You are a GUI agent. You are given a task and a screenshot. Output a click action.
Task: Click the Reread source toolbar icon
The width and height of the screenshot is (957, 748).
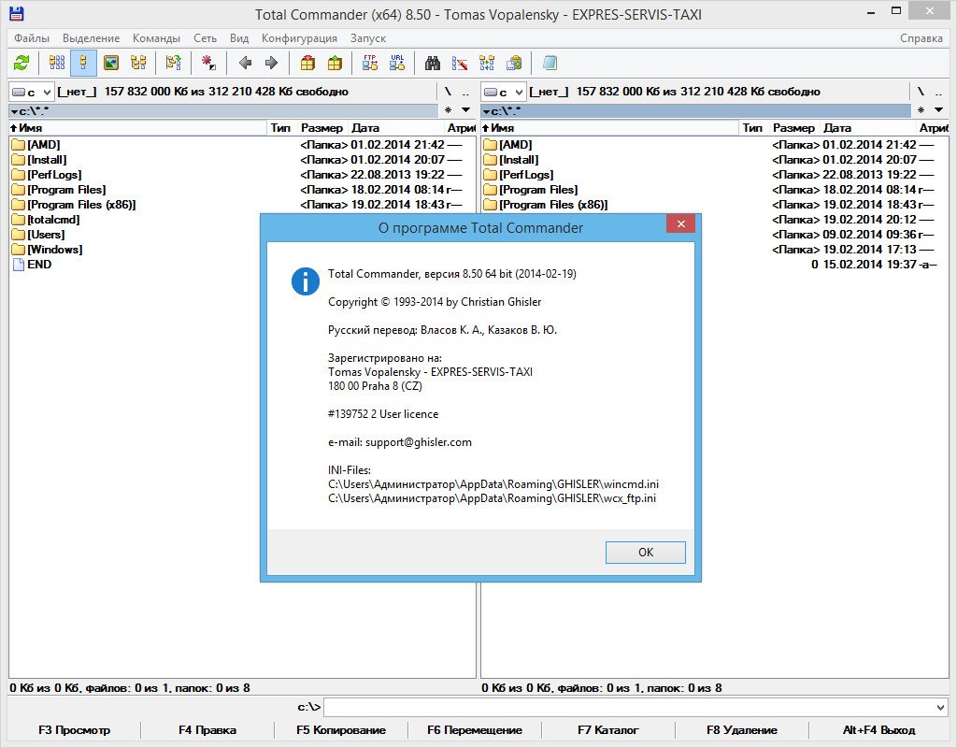(x=21, y=63)
